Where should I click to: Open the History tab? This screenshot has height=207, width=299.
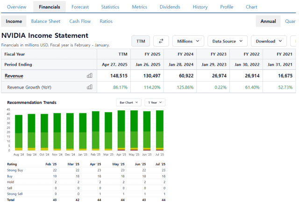coord(200,7)
